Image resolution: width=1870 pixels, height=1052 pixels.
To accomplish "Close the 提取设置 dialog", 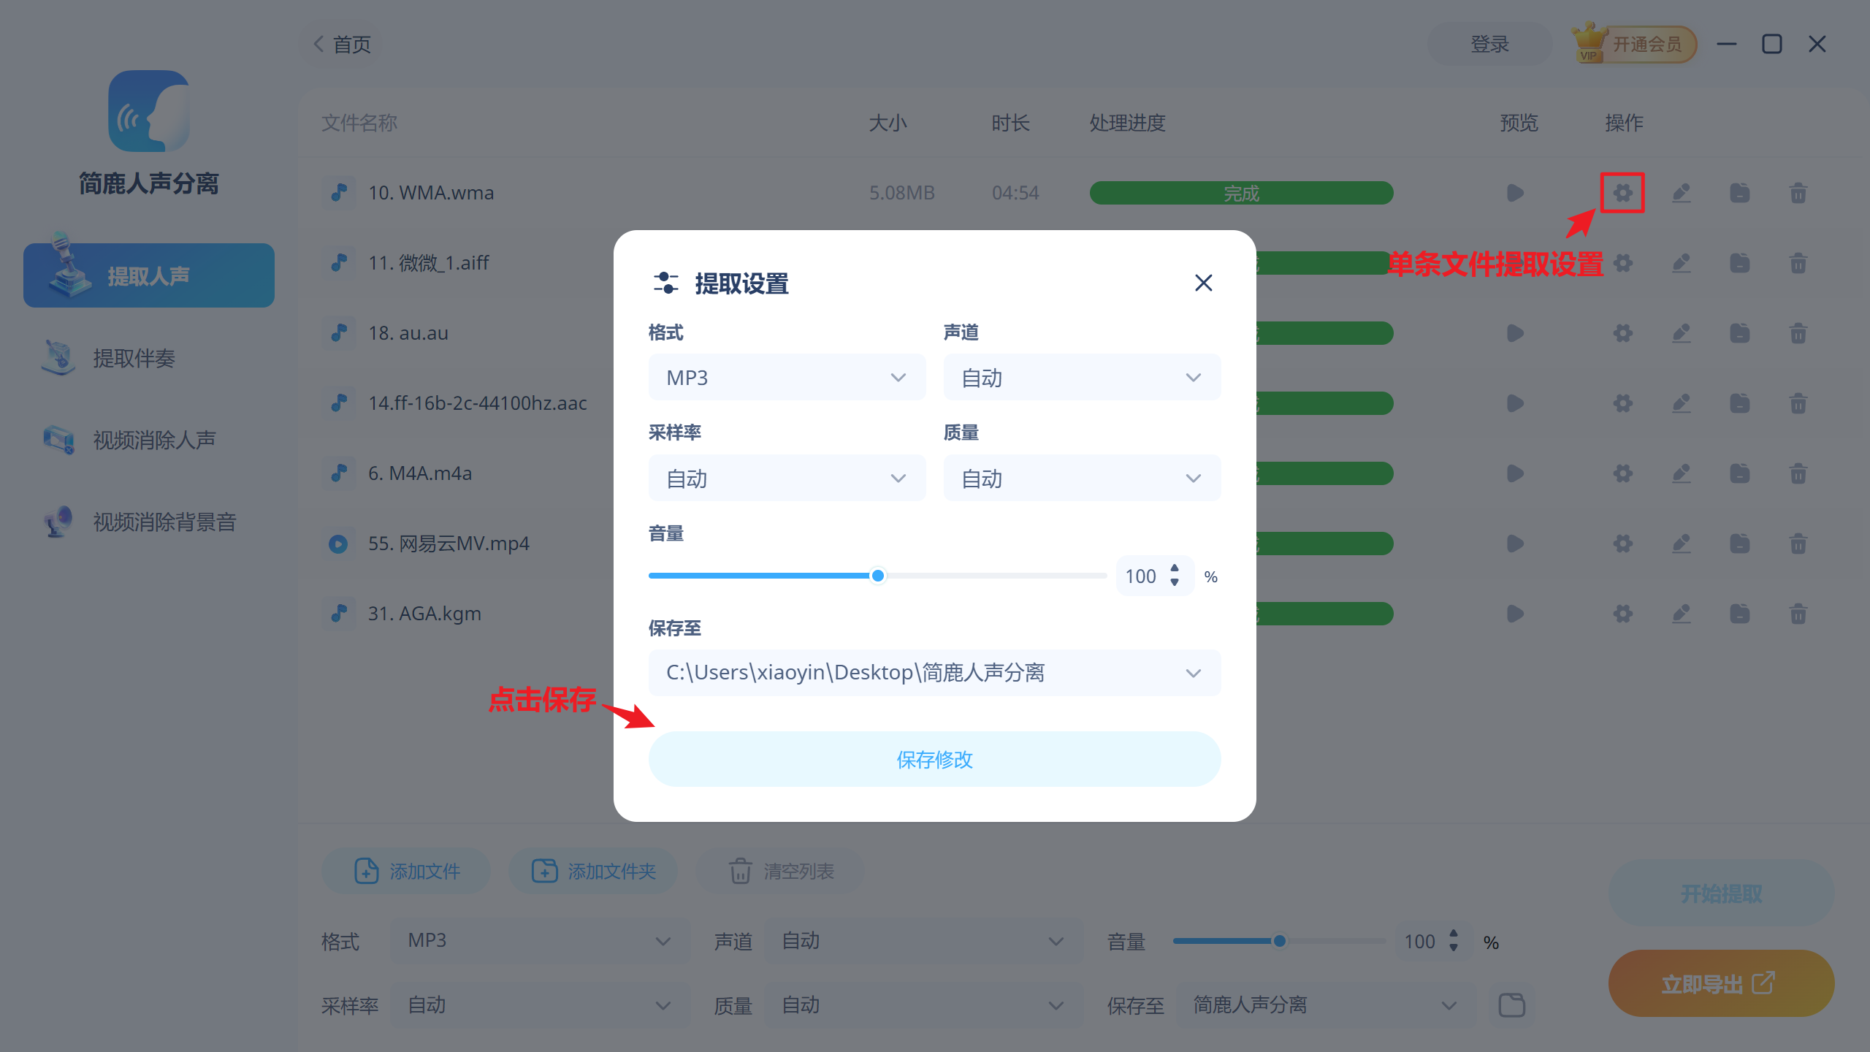I will point(1203,283).
